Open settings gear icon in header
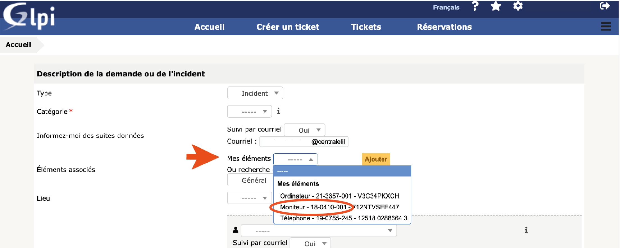The height and width of the screenshot is (248, 620). 518,6
